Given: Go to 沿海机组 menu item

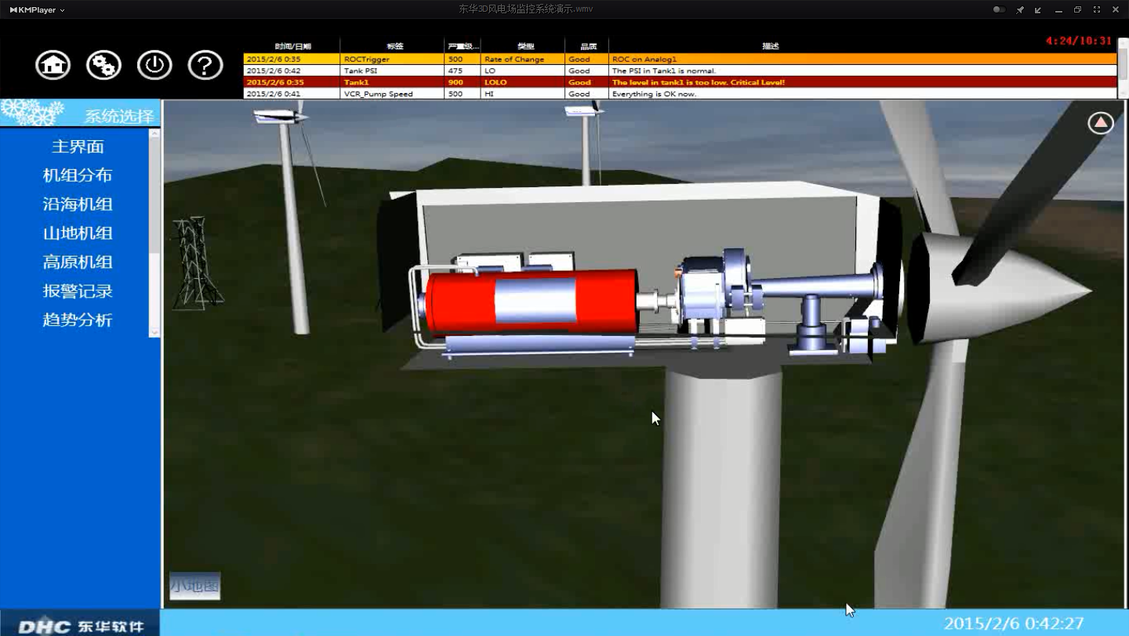Looking at the screenshot, I should pos(78,204).
